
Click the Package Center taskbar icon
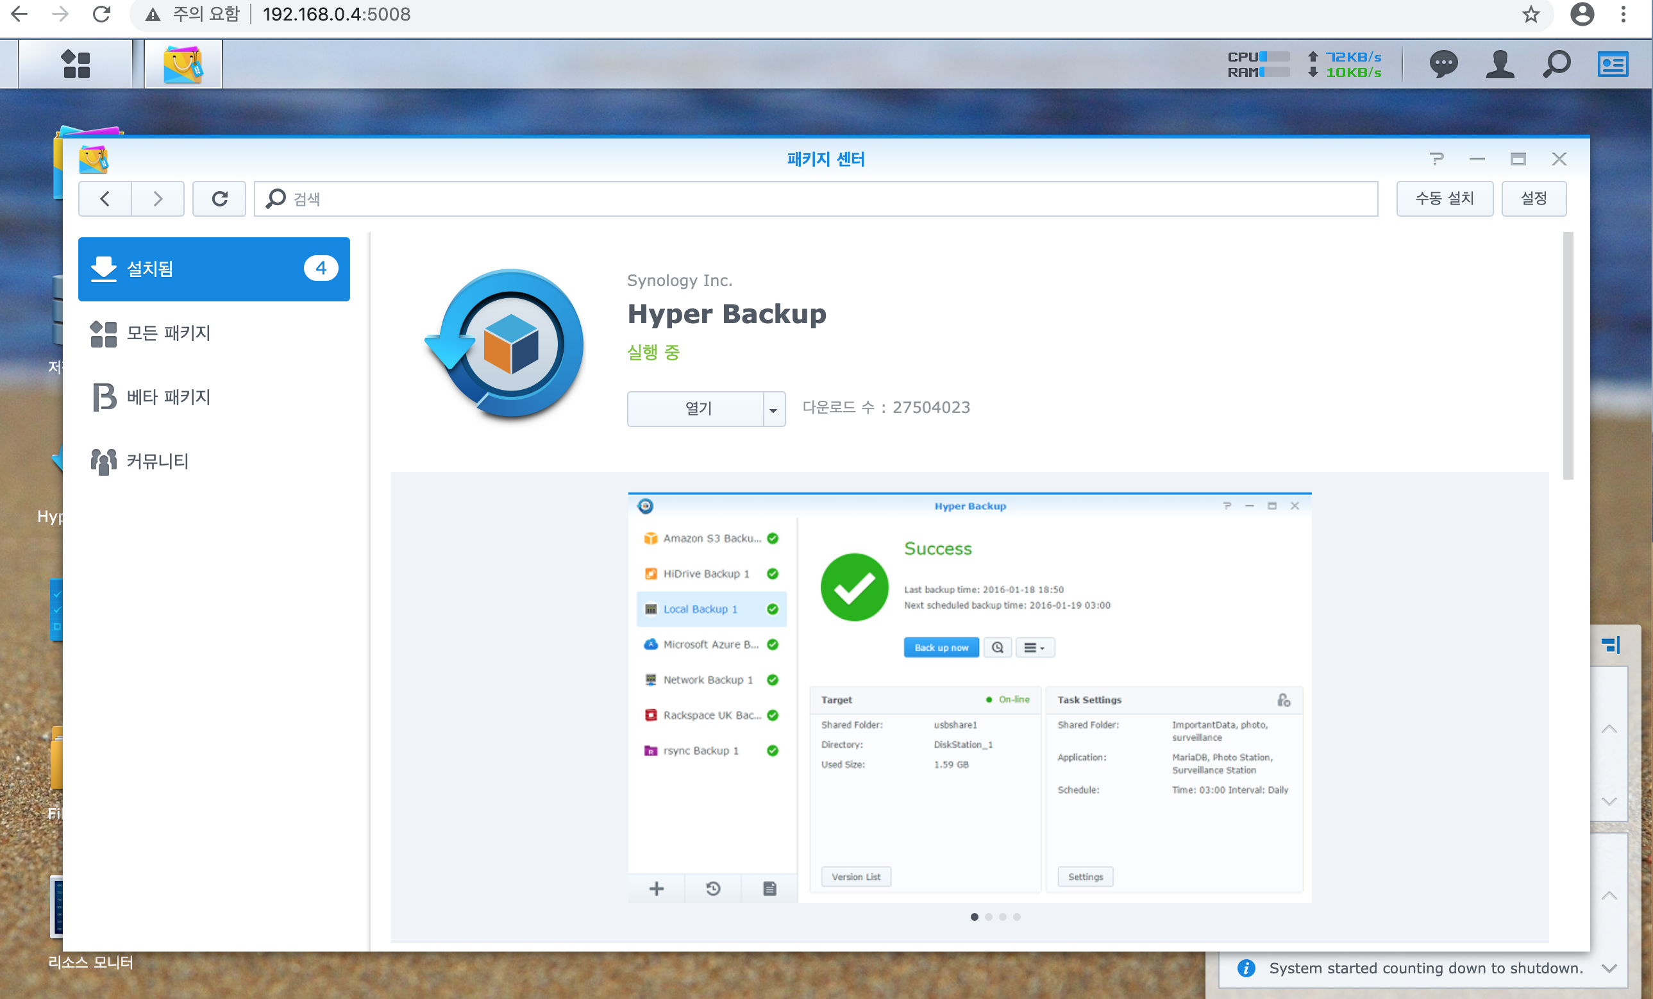(x=183, y=64)
